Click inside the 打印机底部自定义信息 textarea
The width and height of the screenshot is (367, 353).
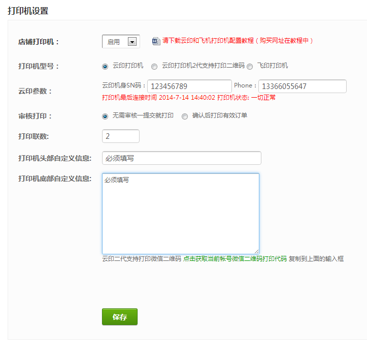(180, 214)
